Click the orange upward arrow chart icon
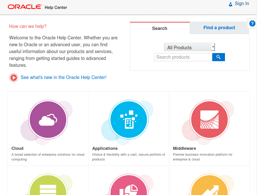 click(209, 184)
